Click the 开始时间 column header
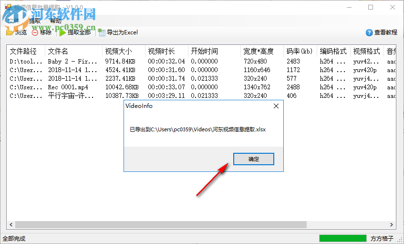Image resolution: width=404 pixels, height=244 pixels. point(214,51)
